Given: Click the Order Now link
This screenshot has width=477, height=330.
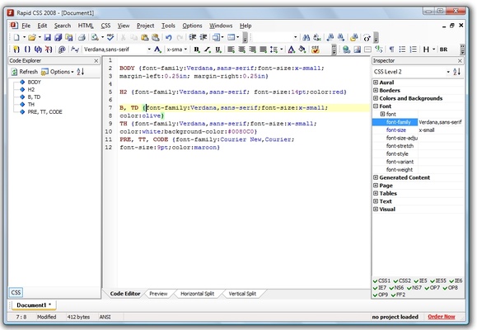Looking at the screenshot, I should pos(442,317).
